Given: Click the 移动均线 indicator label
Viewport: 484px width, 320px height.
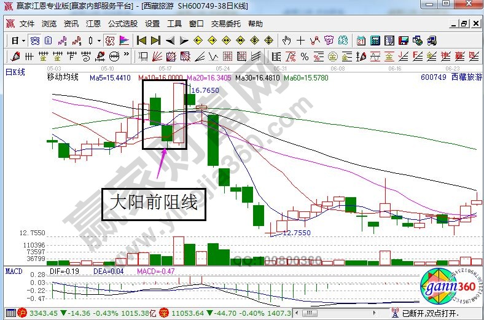Looking at the screenshot, I should coord(63,77).
